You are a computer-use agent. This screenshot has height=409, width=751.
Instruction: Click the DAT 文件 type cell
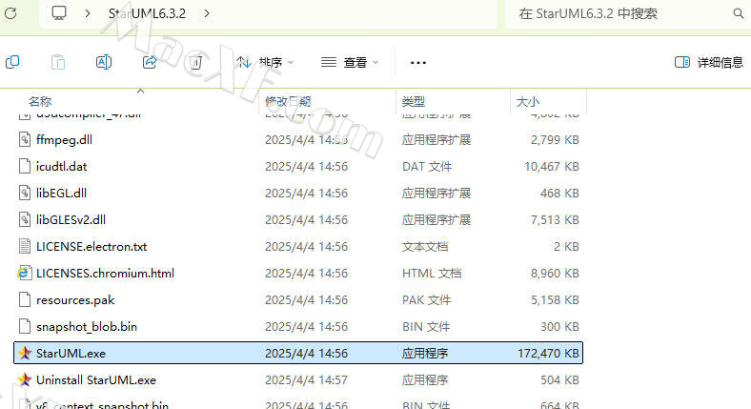[427, 167]
